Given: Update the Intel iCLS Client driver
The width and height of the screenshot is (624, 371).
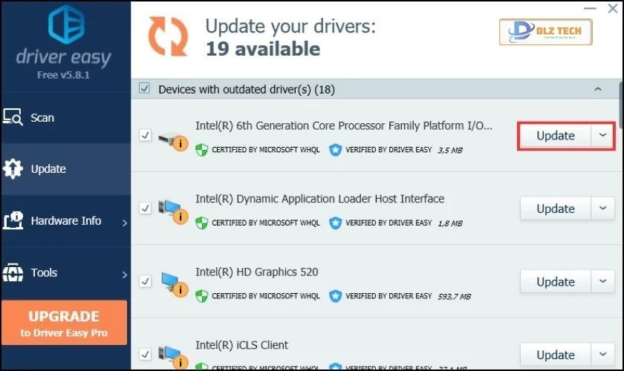Looking at the screenshot, I should [555, 354].
